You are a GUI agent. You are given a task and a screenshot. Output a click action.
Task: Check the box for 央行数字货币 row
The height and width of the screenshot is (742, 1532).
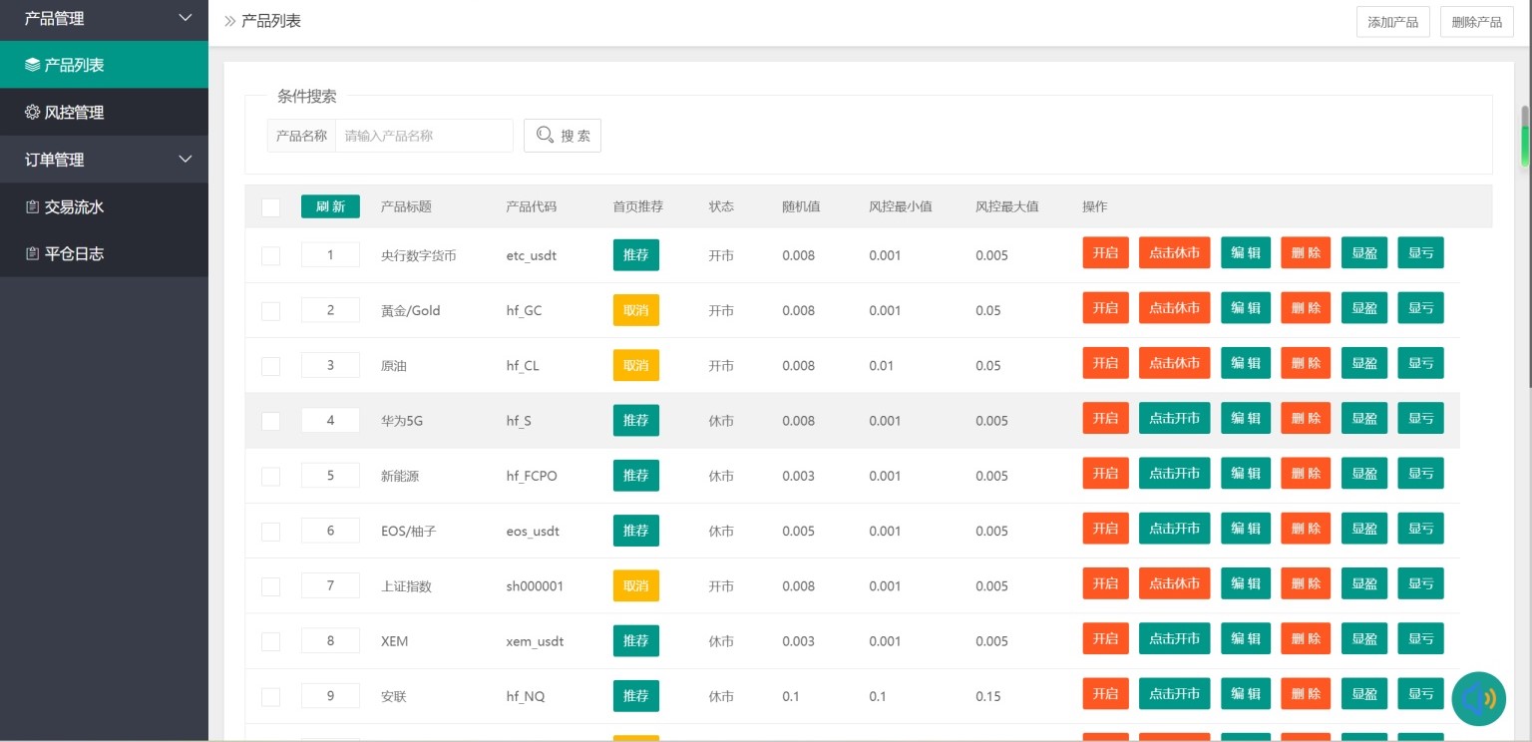coord(270,255)
